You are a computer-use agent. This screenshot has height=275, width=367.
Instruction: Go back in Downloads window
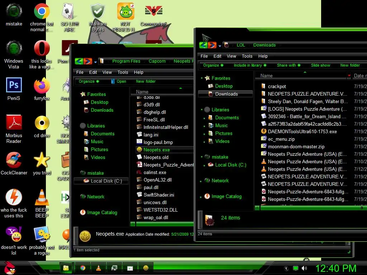point(203,45)
